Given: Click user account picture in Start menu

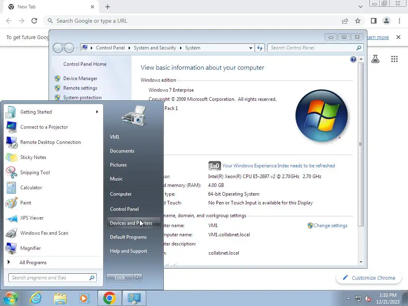Looking at the screenshot, I should pos(134,116).
